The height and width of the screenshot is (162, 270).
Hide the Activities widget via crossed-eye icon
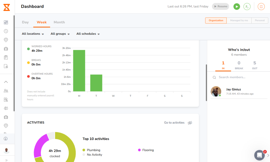click(190, 123)
